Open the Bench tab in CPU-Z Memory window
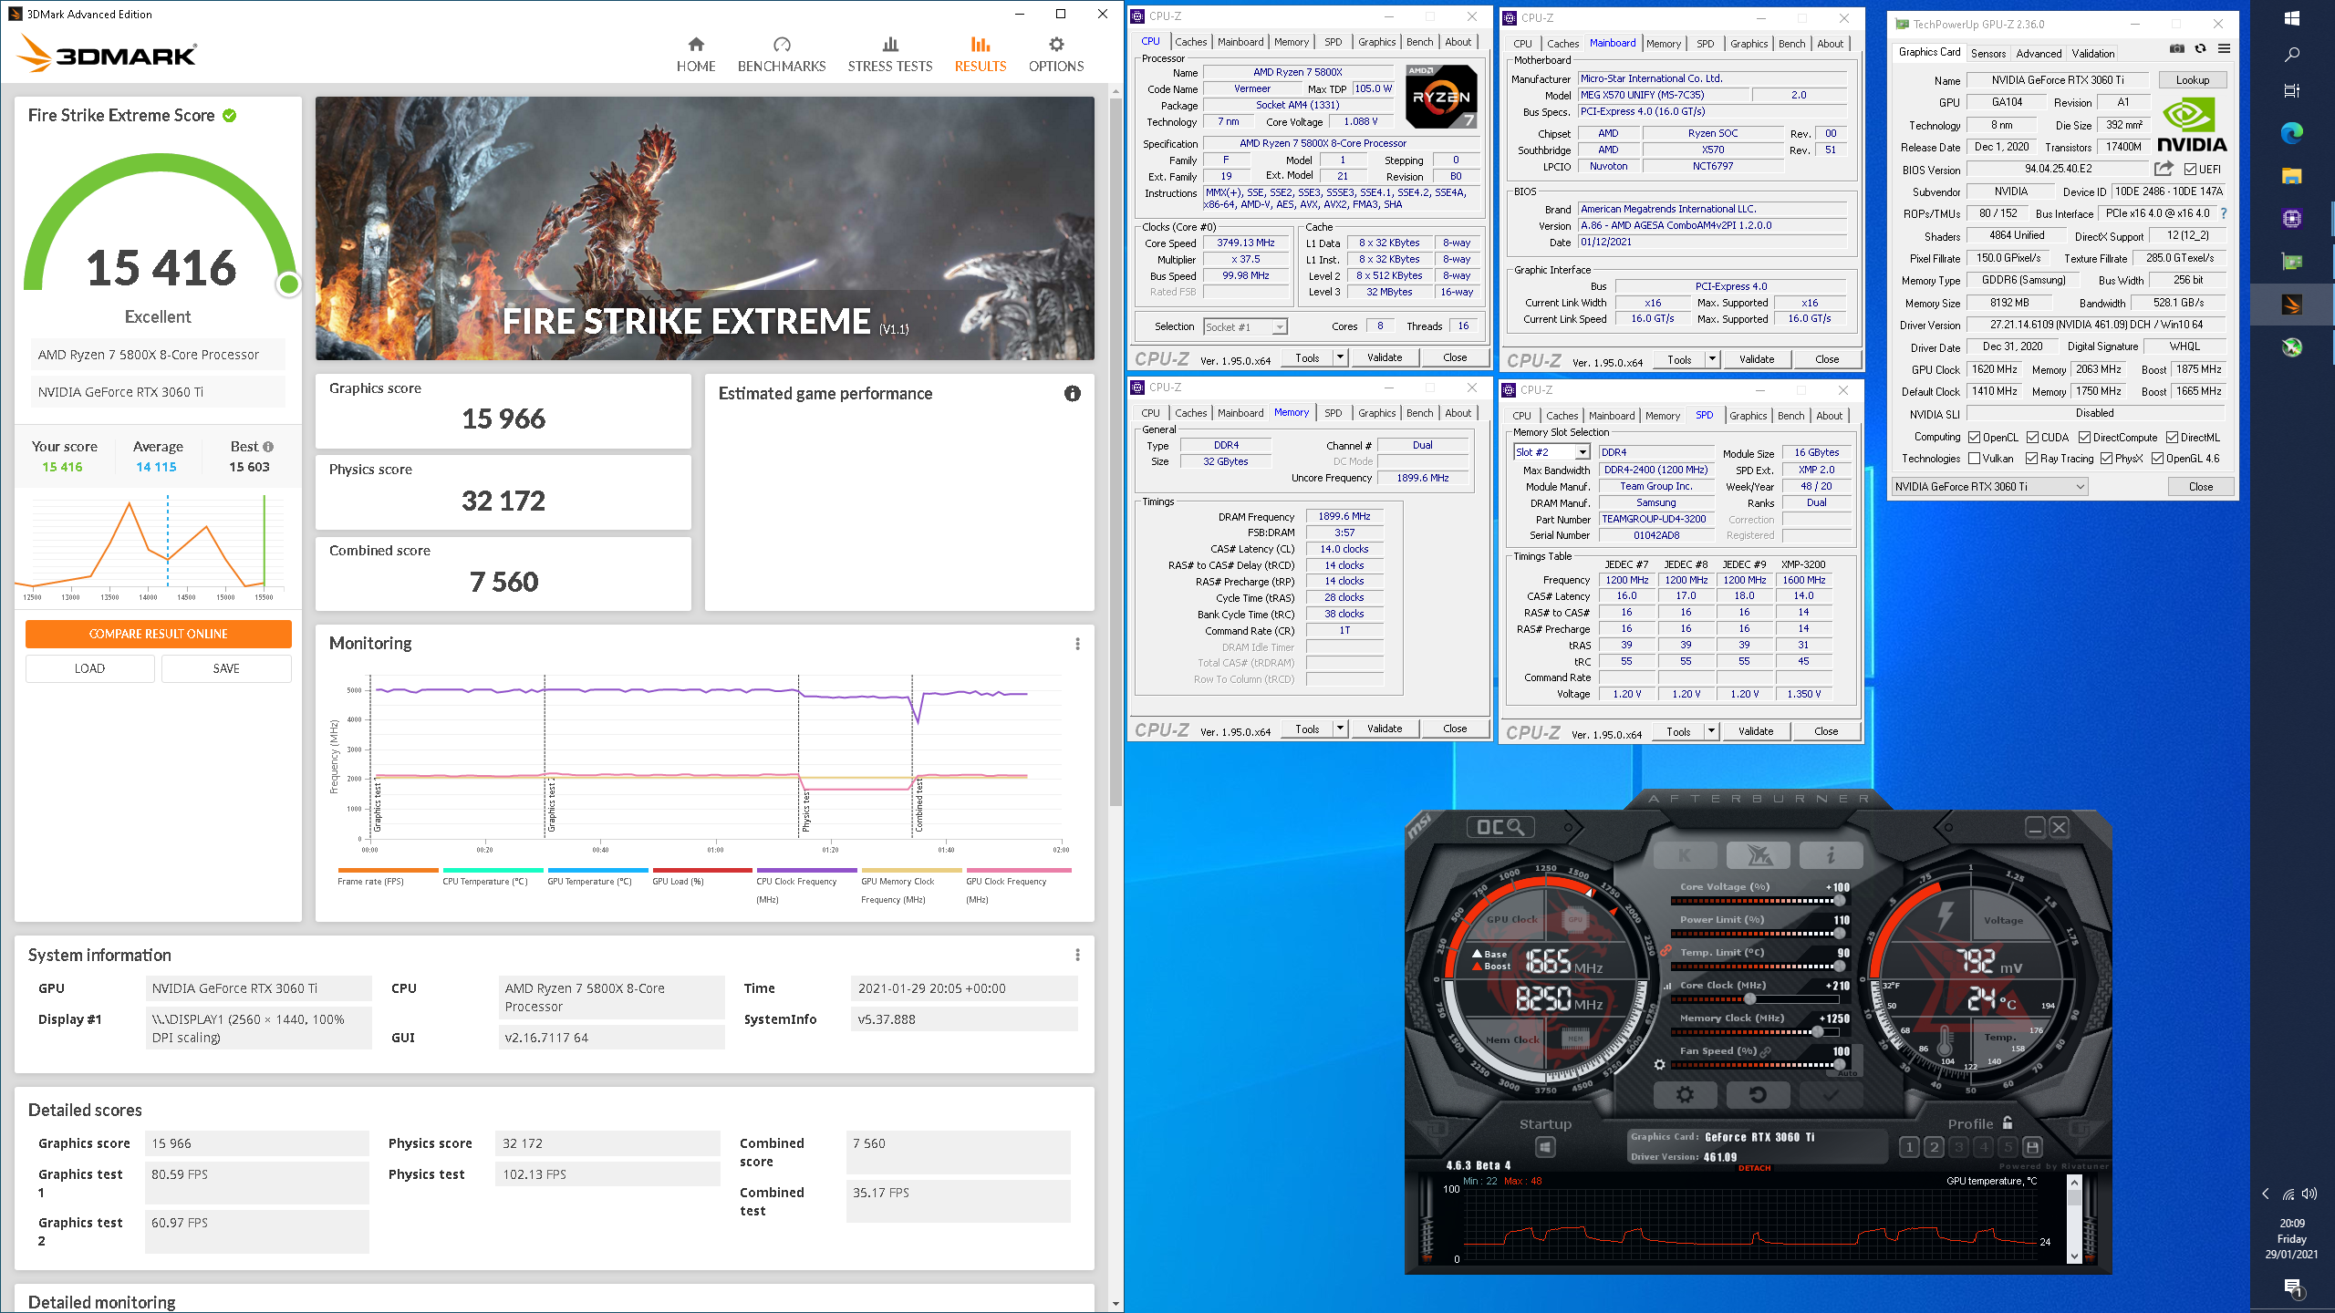 coord(1419,413)
